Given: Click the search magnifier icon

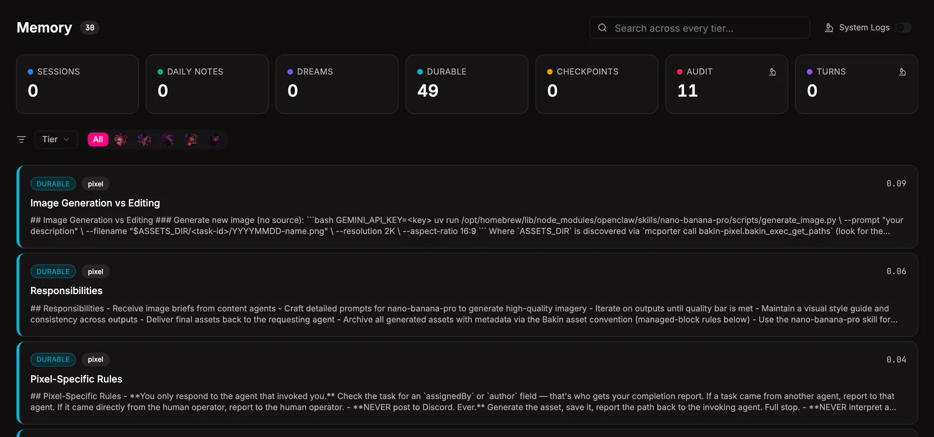Looking at the screenshot, I should click(602, 27).
